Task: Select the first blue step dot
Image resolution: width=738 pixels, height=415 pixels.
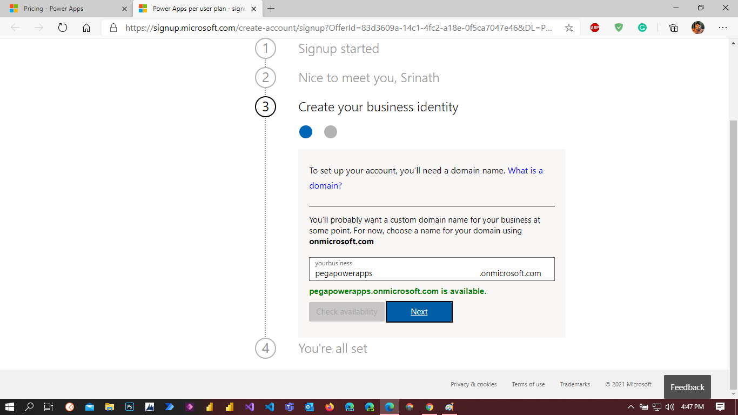Action: (306, 132)
